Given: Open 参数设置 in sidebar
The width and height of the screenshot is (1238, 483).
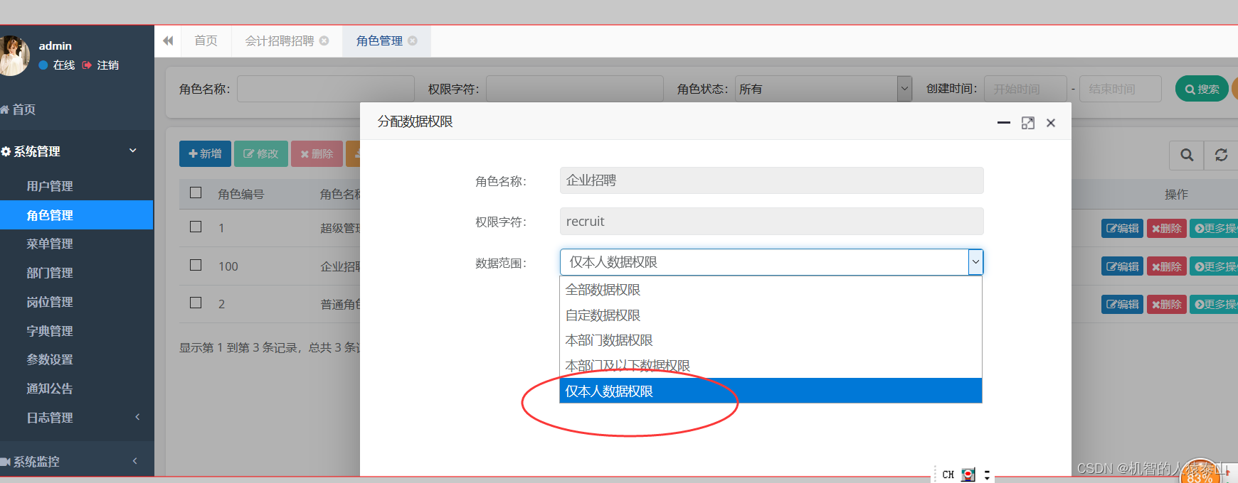Looking at the screenshot, I should click(50, 359).
